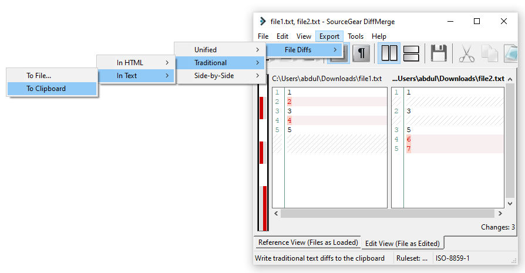This screenshot has height=273, width=525.
Task: Click the floppy disk Save icon
Action: pos(439,53)
